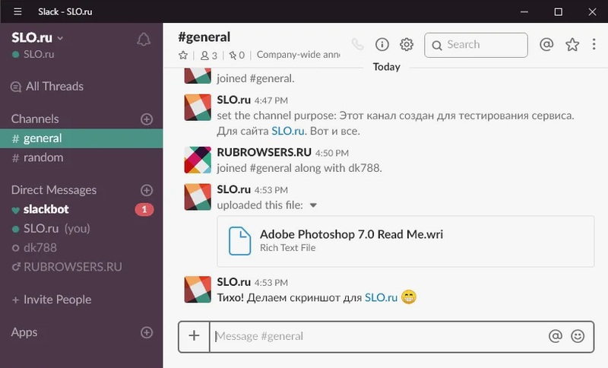Open channel details info icon
The height and width of the screenshot is (368, 608).
click(382, 45)
